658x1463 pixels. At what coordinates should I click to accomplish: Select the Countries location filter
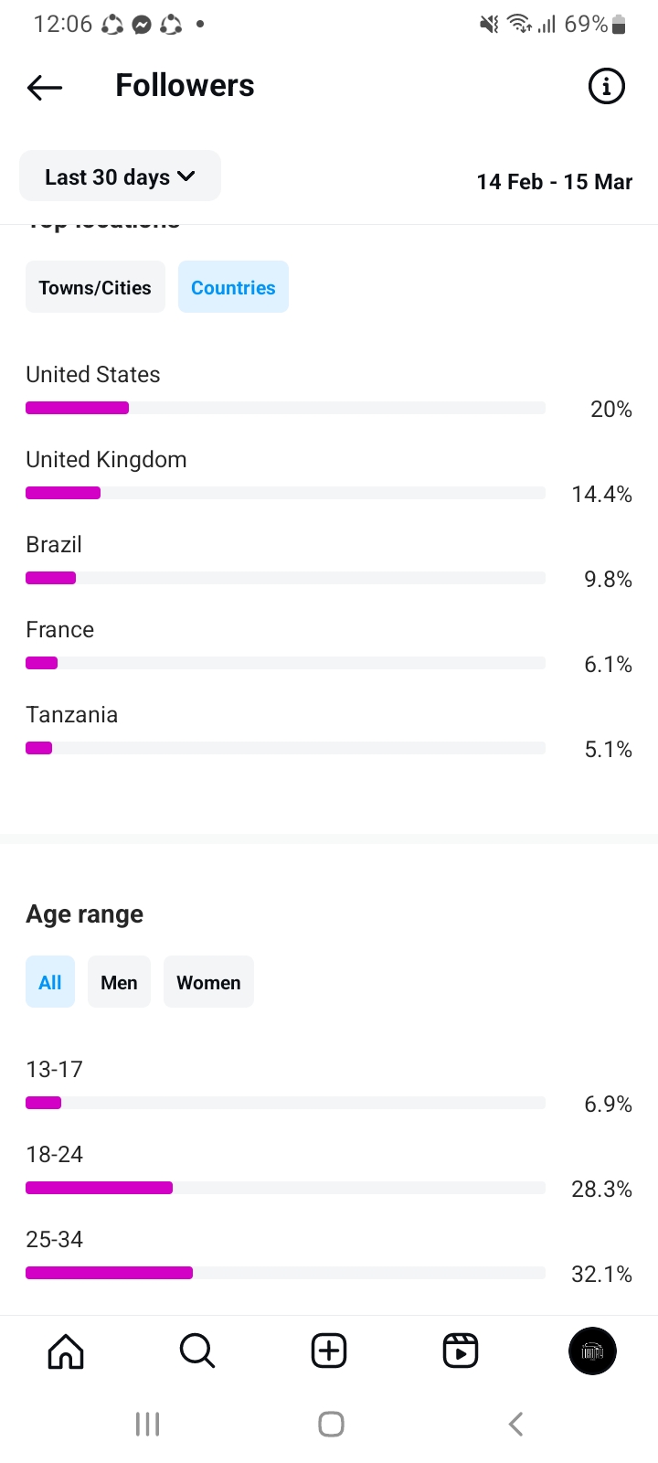pyautogui.click(x=233, y=287)
